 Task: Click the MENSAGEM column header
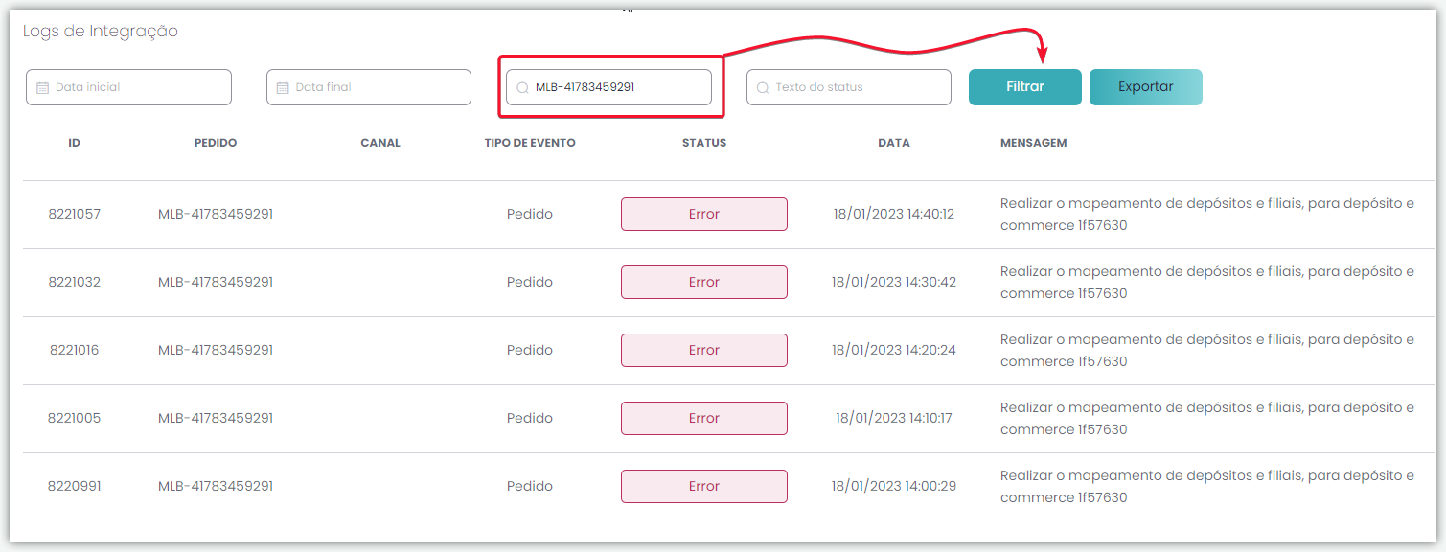click(x=1033, y=143)
